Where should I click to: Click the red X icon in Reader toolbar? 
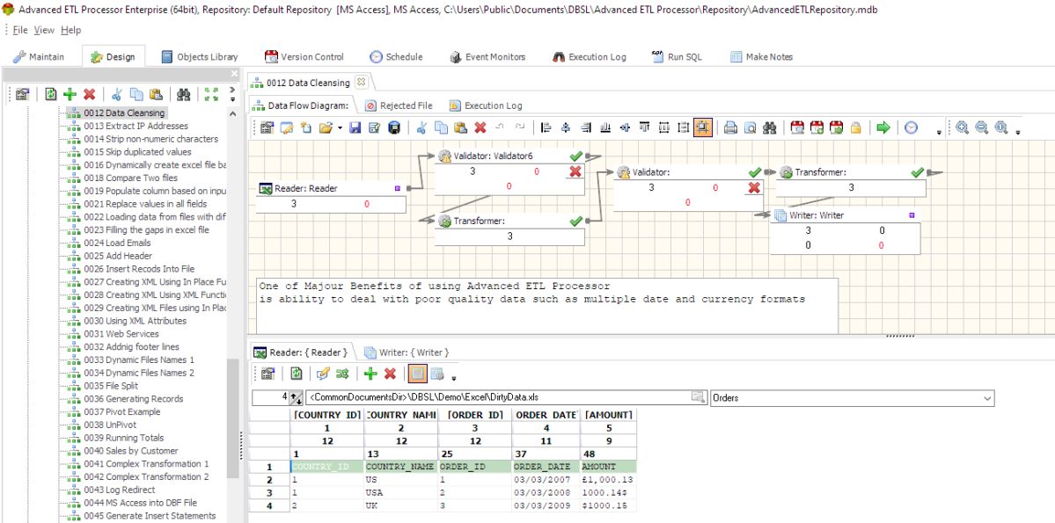(390, 373)
